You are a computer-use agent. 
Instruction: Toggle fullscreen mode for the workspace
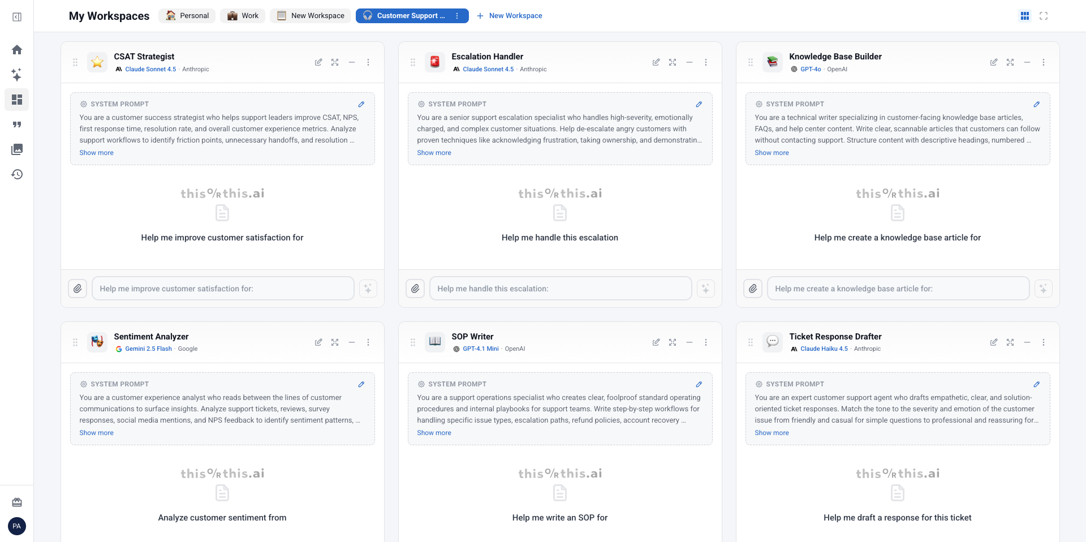pos(1044,16)
